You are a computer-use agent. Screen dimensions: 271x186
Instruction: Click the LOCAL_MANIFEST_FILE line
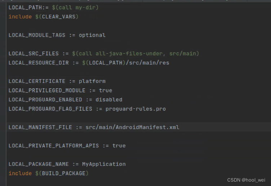(x=94, y=127)
